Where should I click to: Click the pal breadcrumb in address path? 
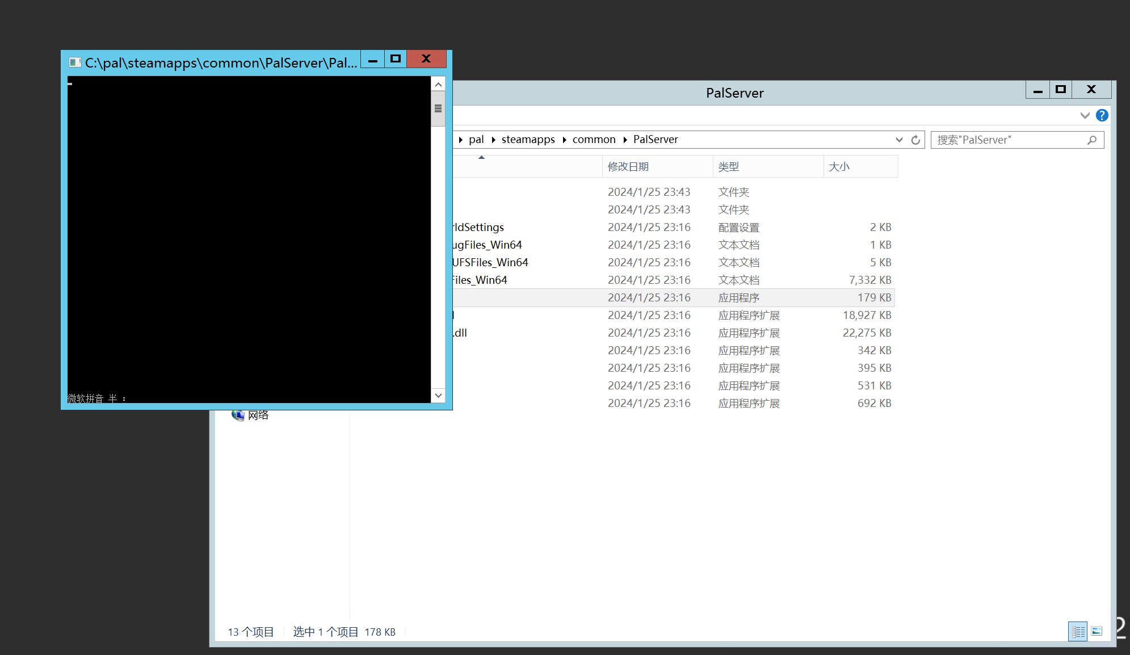point(476,140)
